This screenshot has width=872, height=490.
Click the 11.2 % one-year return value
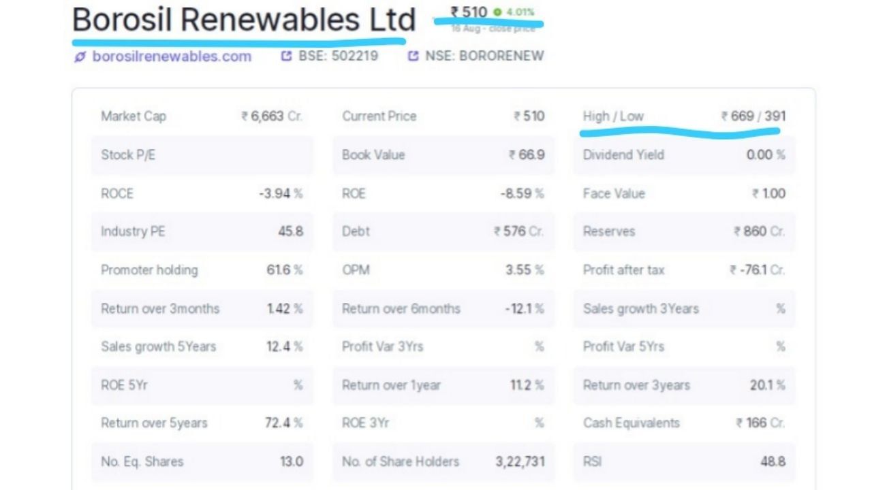(527, 386)
